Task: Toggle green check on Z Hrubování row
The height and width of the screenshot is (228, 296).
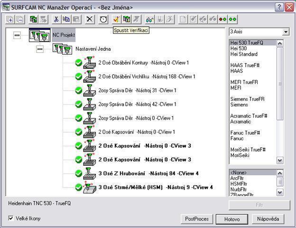Action: (79, 173)
